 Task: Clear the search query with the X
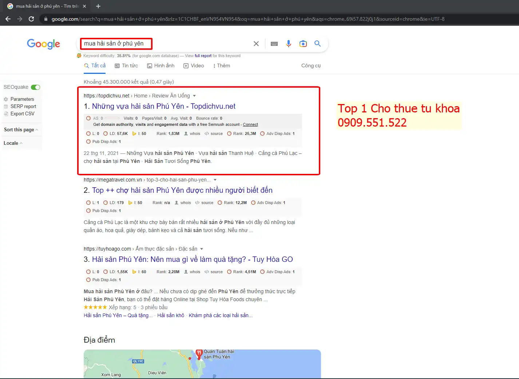point(256,44)
